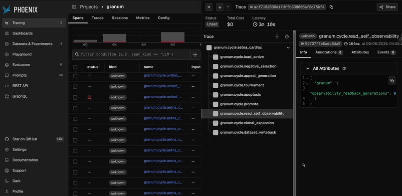
Task: Open the Evaluators sidebar item
Action: (x=34, y=65)
